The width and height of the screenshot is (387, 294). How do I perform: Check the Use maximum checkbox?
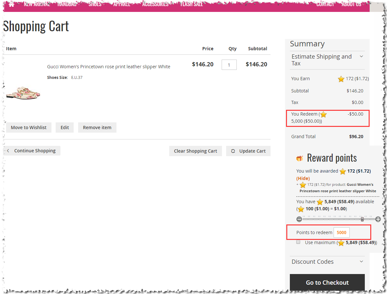[x=298, y=242]
